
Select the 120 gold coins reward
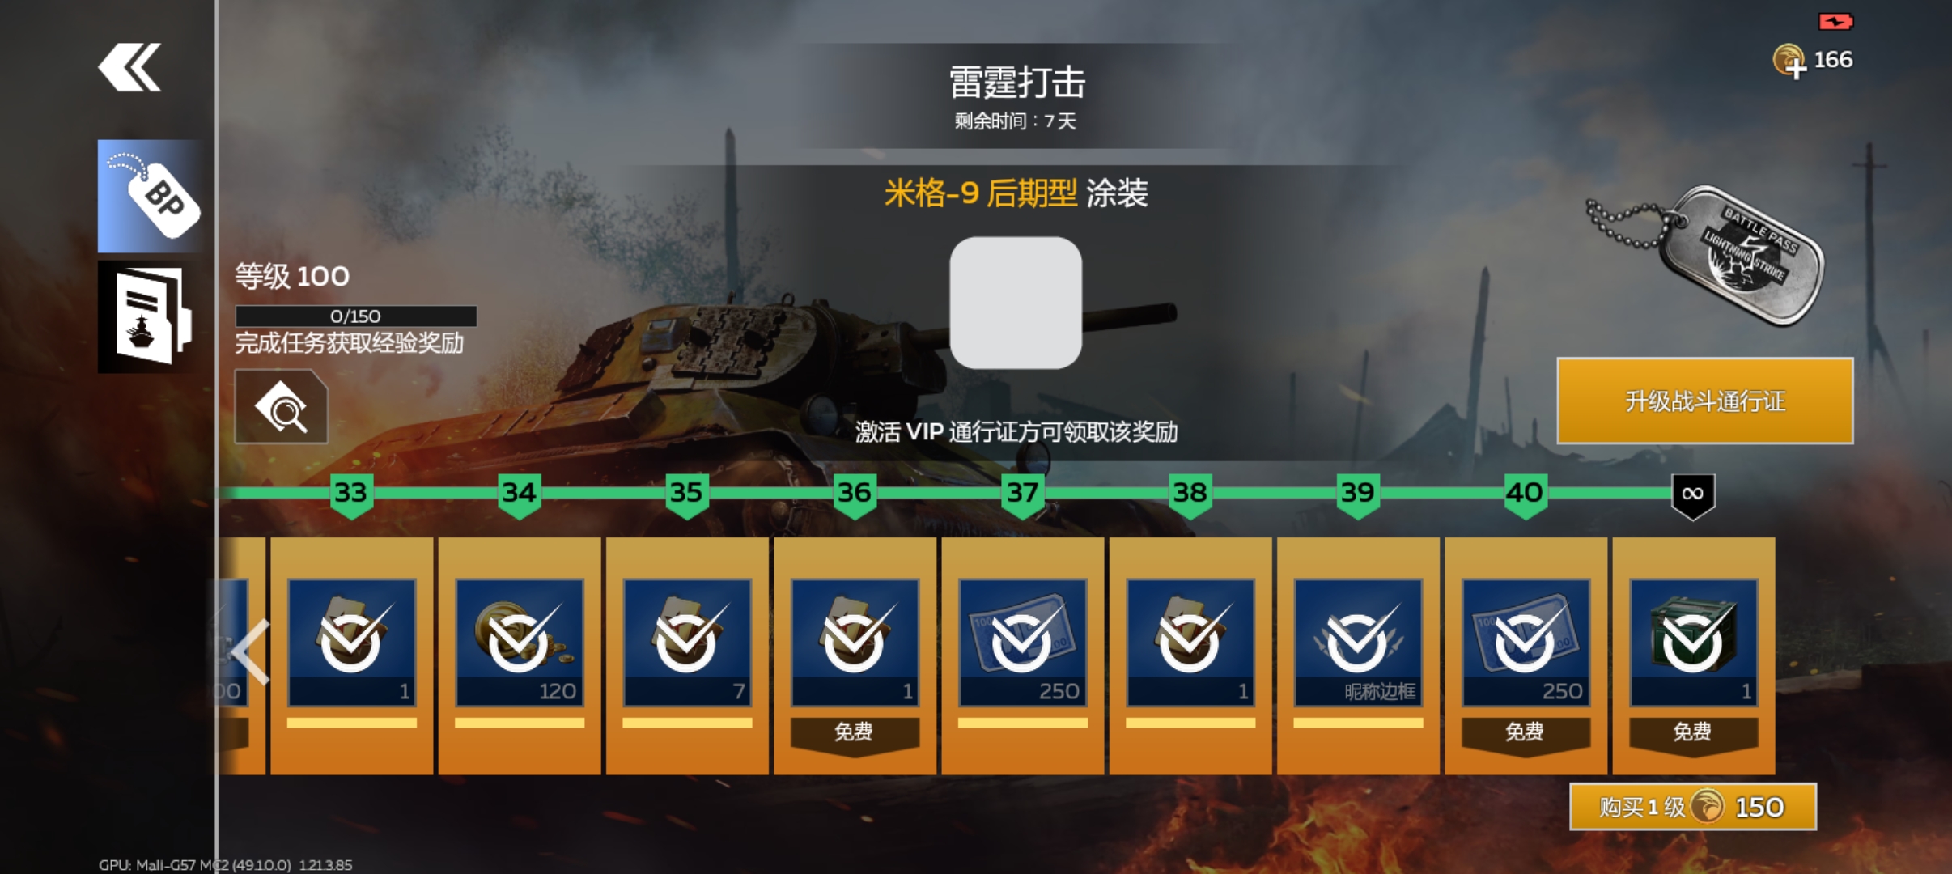(x=519, y=655)
